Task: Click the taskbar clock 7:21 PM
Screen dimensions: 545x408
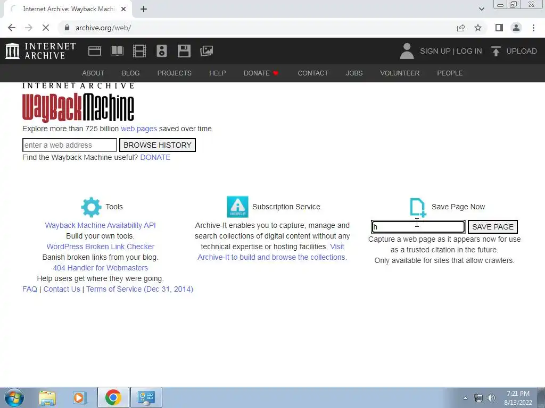Action: [518, 394]
